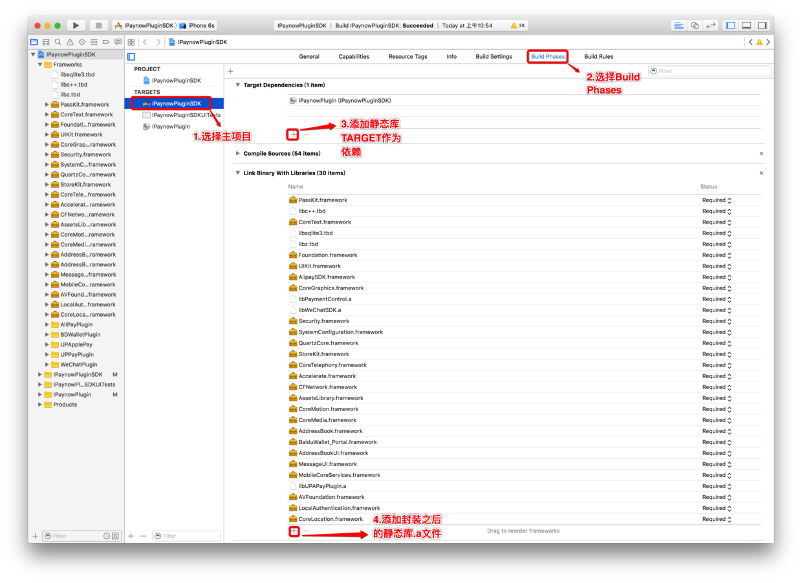Open the Project navigator folder icon
802x583 pixels.
(x=34, y=42)
